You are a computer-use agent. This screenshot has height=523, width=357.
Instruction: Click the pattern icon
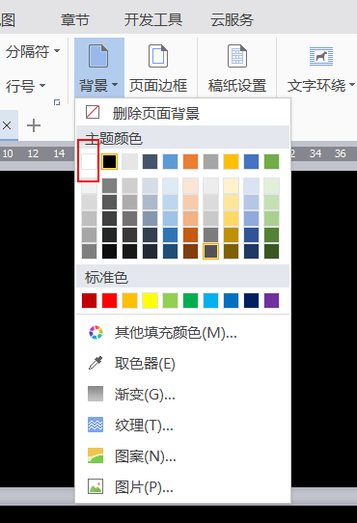[x=96, y=455]
